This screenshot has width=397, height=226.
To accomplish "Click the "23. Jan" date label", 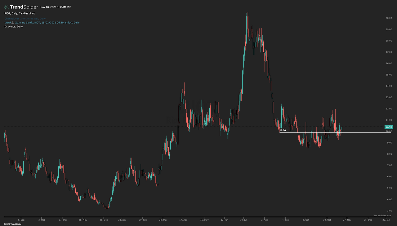I will pyautogui.click(x=122, y=220).
